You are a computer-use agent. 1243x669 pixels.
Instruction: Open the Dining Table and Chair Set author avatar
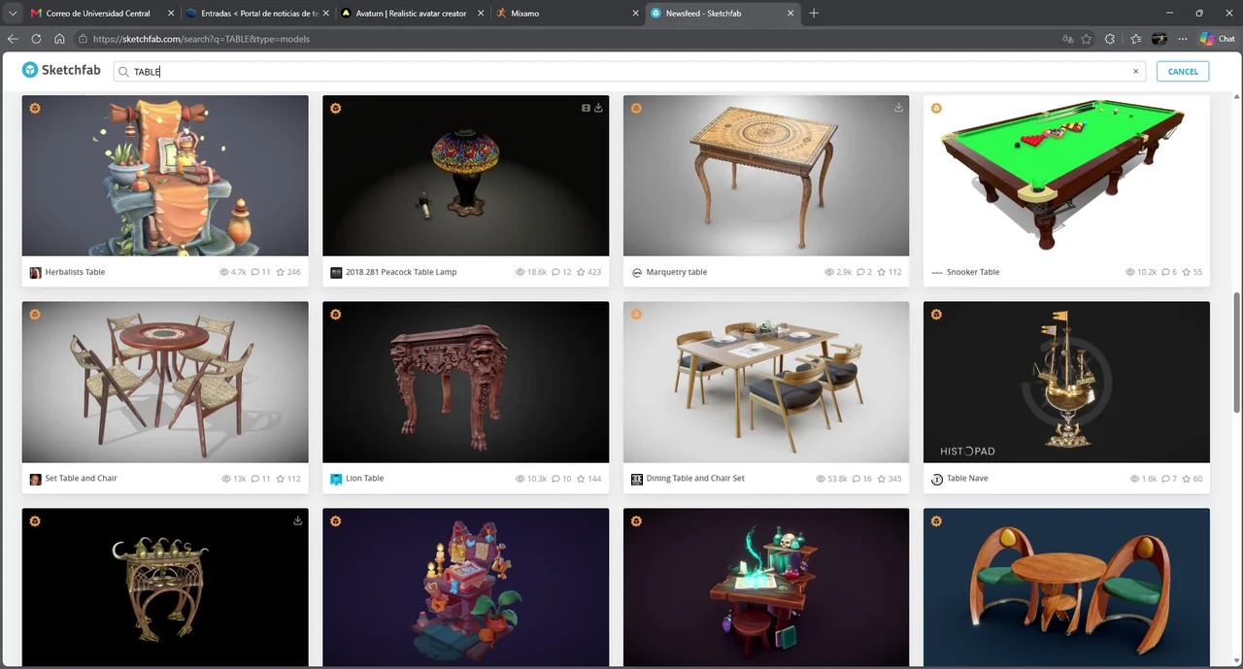[637, 479]
